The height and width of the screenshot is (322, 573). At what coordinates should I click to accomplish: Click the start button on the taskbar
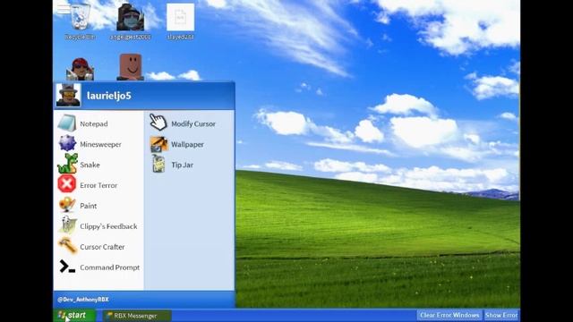click(75, 315)
